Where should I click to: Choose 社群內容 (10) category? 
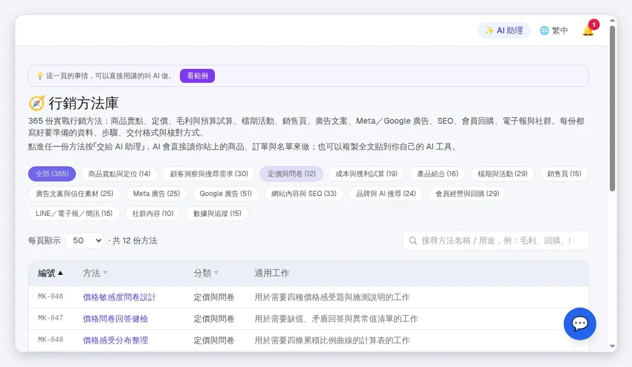tap(153, 214)
